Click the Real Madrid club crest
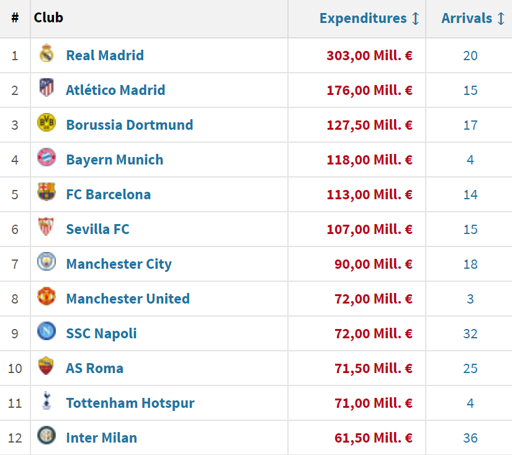This screenshot has height=455, width=512. [x=47, y=55]
